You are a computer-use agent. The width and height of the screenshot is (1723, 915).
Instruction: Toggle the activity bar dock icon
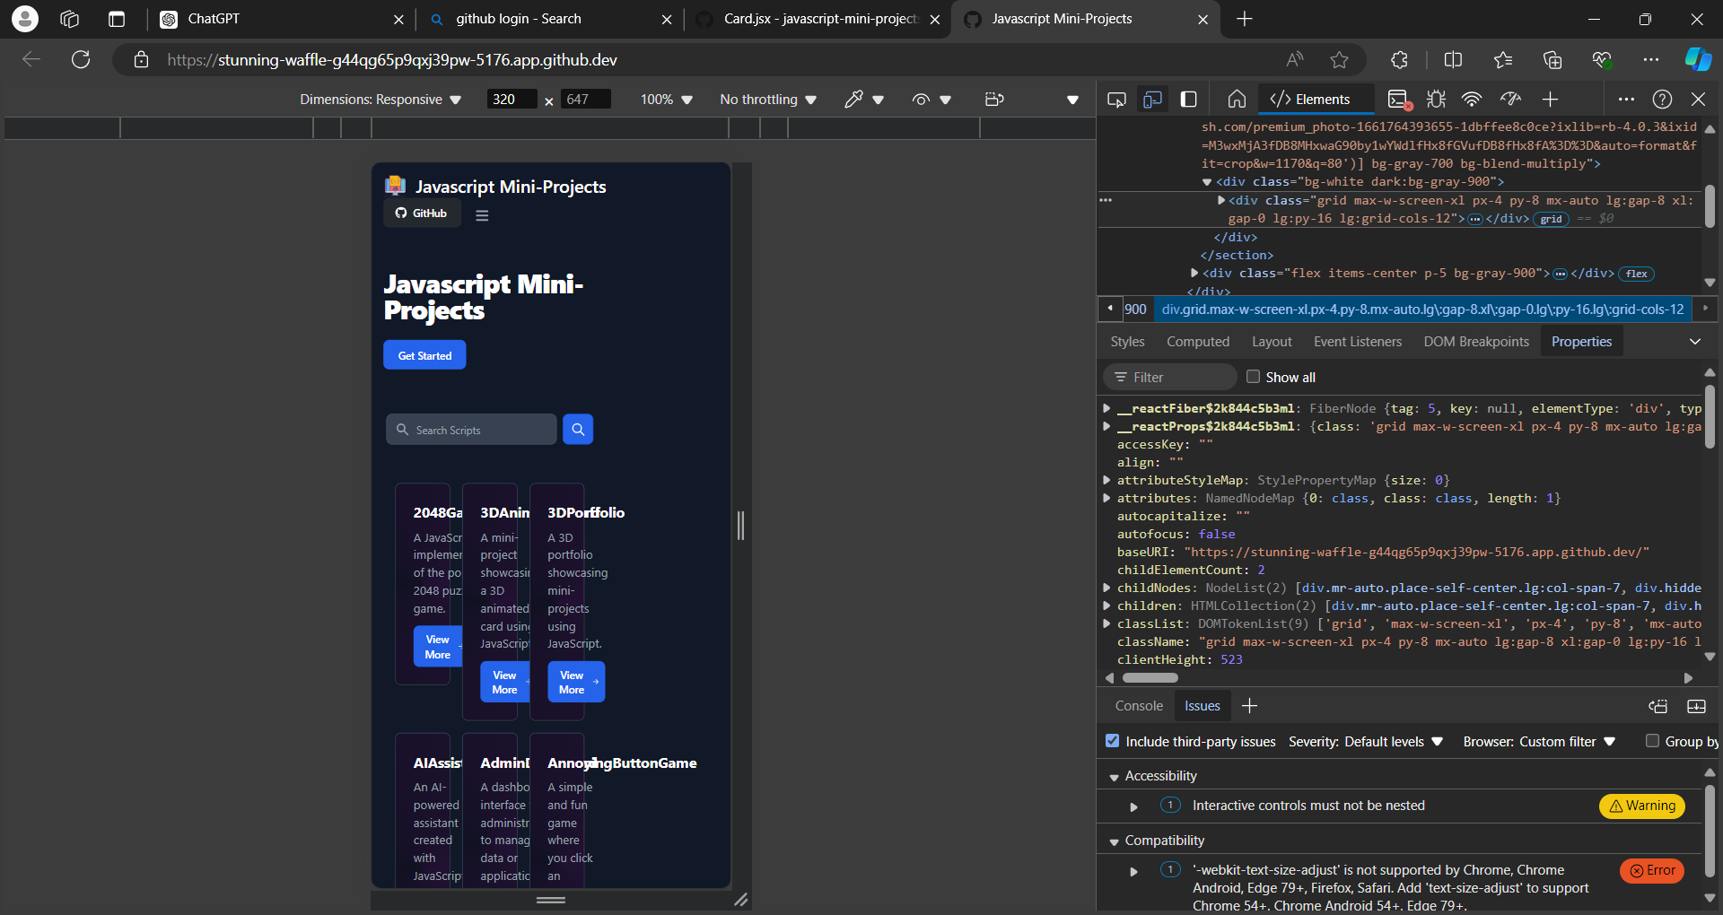pyautogui.click(x=1189, y=100)
